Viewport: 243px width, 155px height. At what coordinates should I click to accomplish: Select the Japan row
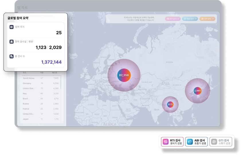pyautogui.click(x=41, y=119)
